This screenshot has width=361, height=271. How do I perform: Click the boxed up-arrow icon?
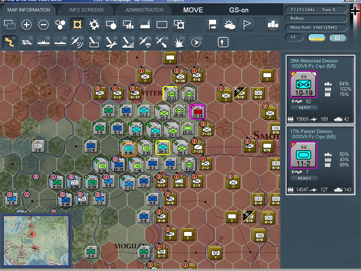coord(223,42)
